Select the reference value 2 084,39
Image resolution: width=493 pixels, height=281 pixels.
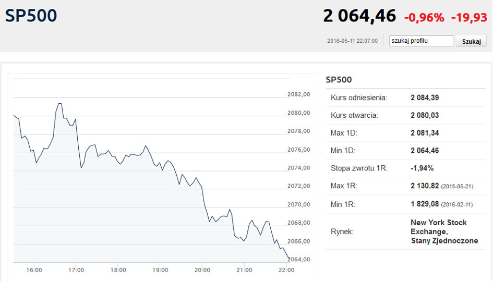click(425, 98)
